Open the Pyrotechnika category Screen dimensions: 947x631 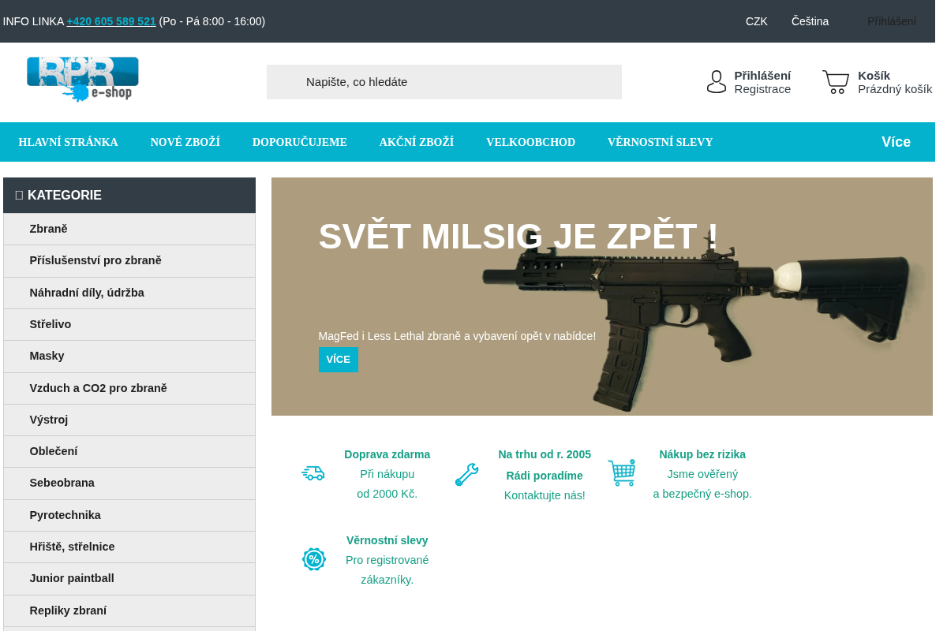click(x=129, y=515)
